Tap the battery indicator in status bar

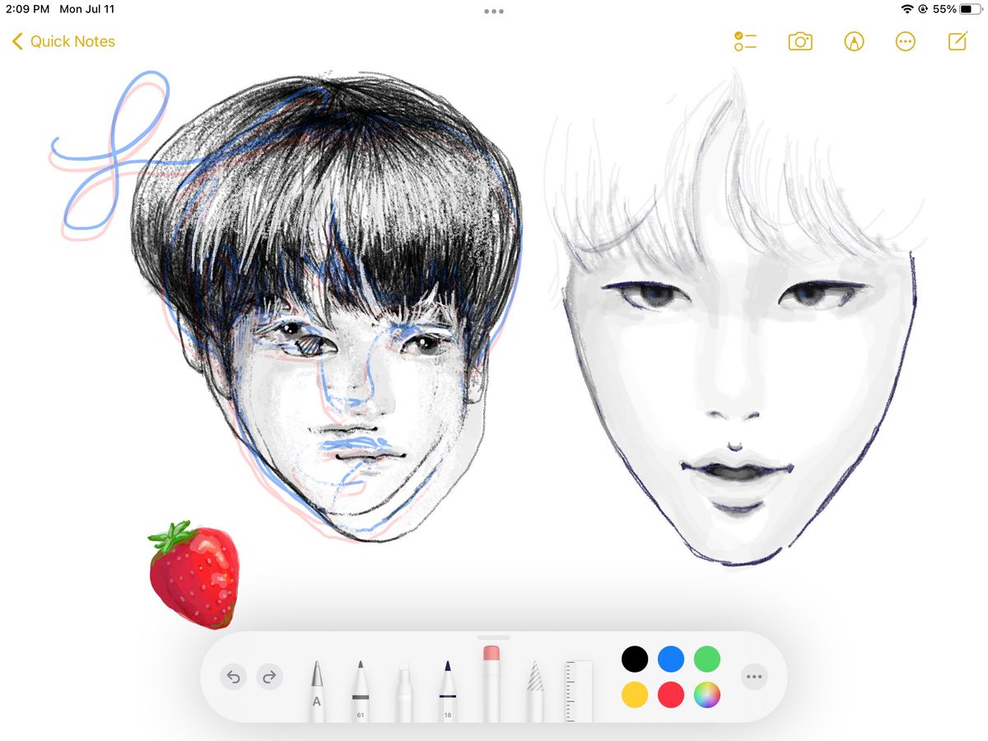[971, 9]
